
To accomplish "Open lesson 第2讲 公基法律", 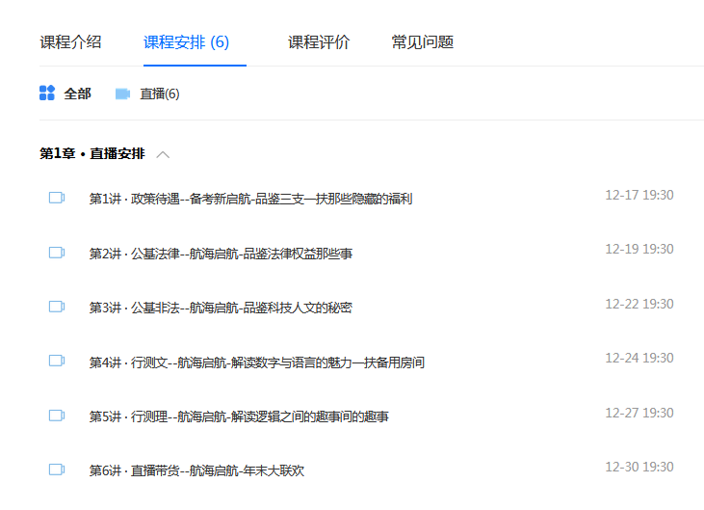I will pos(221,254).
